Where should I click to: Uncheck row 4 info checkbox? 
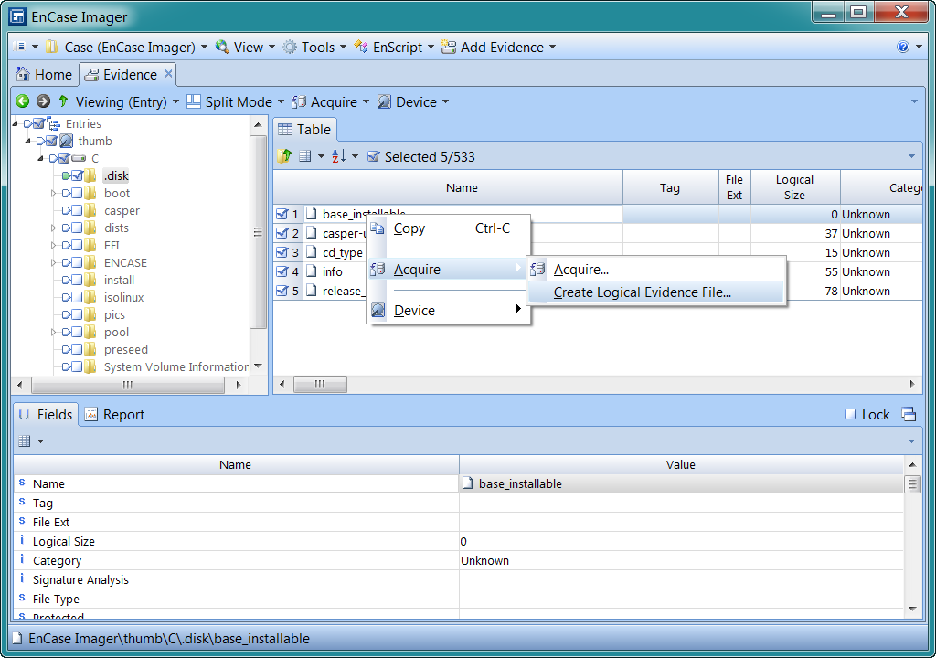pyautogui.click(x=282, y=271)
